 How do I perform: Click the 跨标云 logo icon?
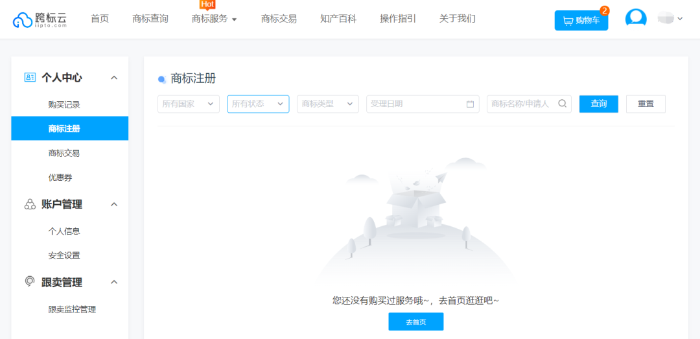23,20
